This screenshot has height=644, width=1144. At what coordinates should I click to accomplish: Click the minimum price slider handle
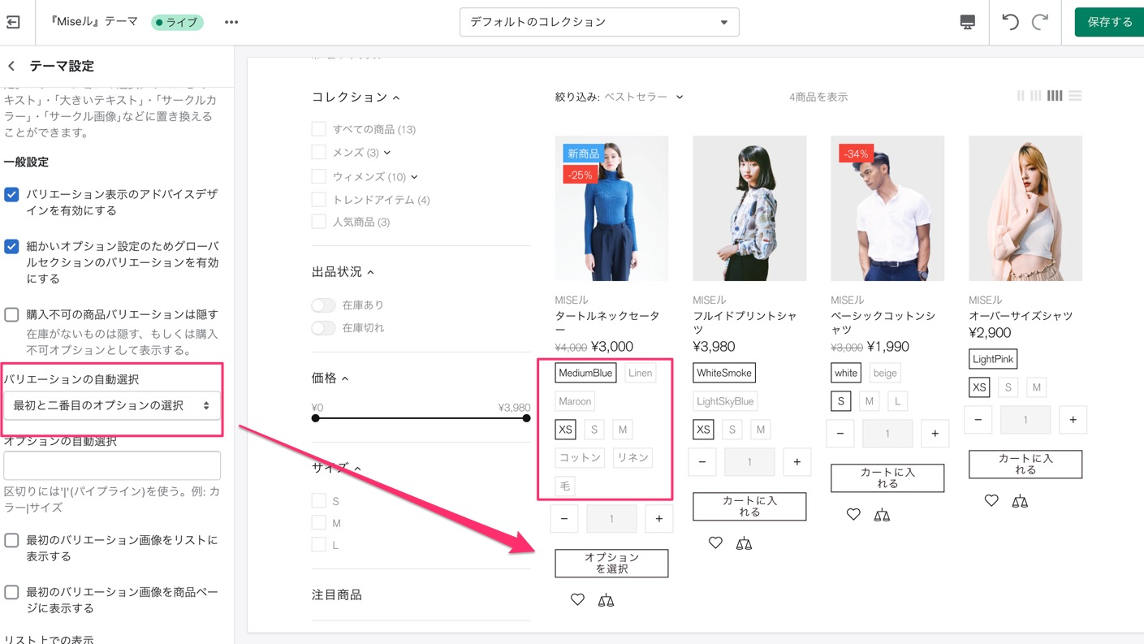316,418
